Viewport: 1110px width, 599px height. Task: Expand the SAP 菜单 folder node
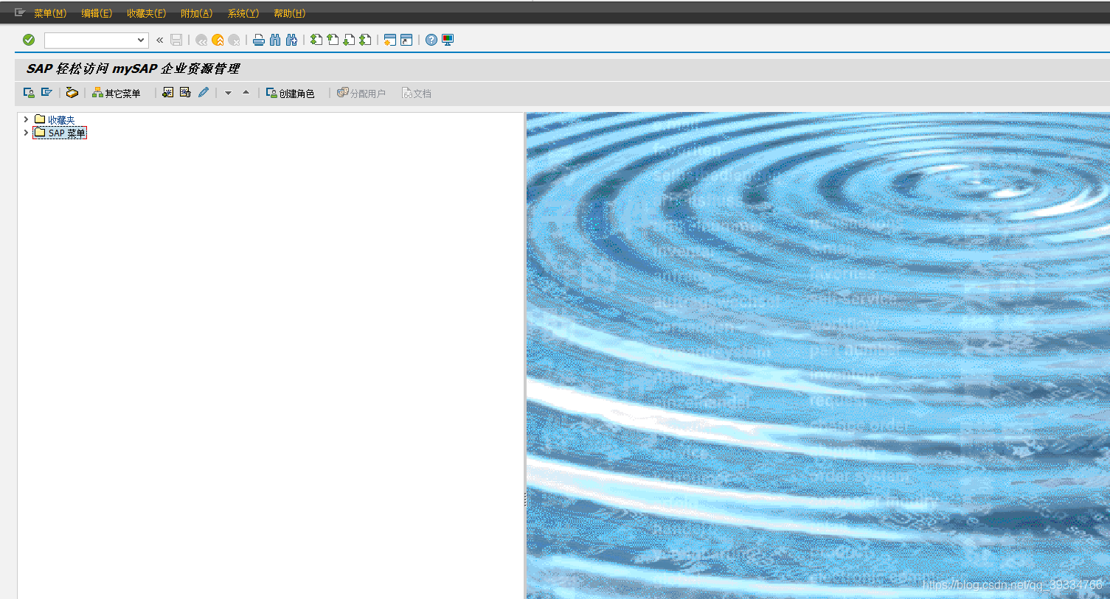click(x=26, y=133)
